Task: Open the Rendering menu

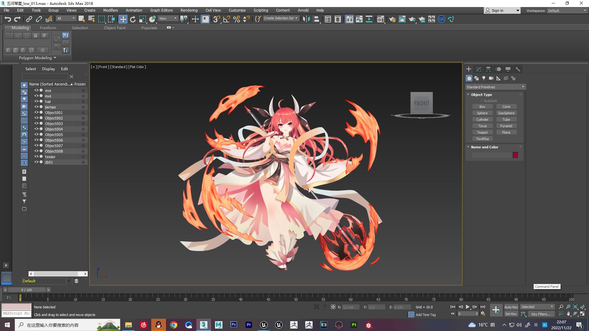Action: (x=189, y=10)
